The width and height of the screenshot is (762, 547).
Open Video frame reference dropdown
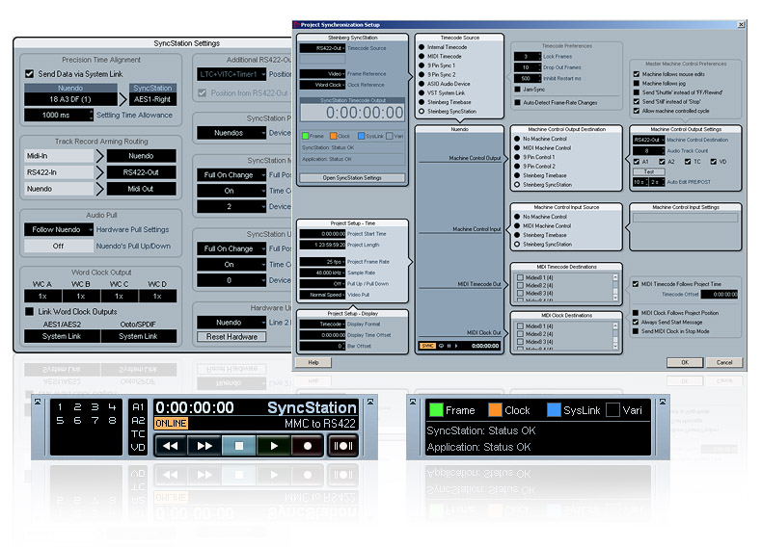[323, 74]
